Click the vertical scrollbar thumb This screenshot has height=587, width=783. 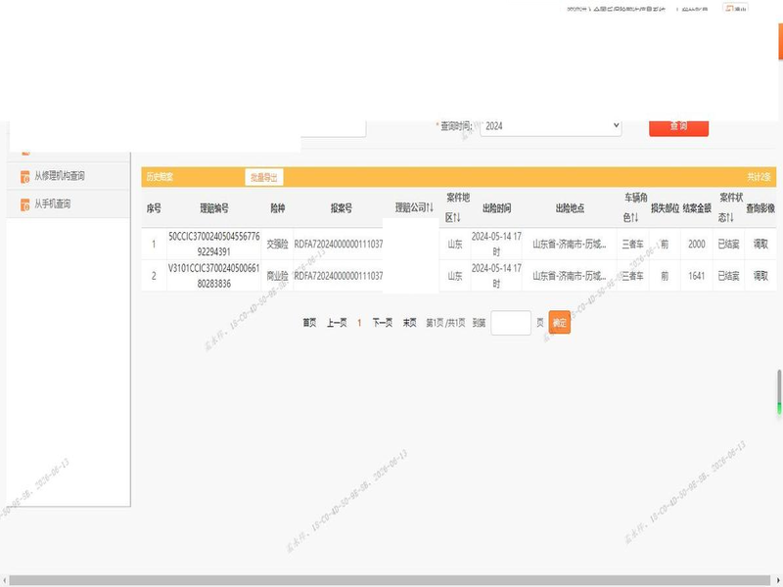pos(779,392)
